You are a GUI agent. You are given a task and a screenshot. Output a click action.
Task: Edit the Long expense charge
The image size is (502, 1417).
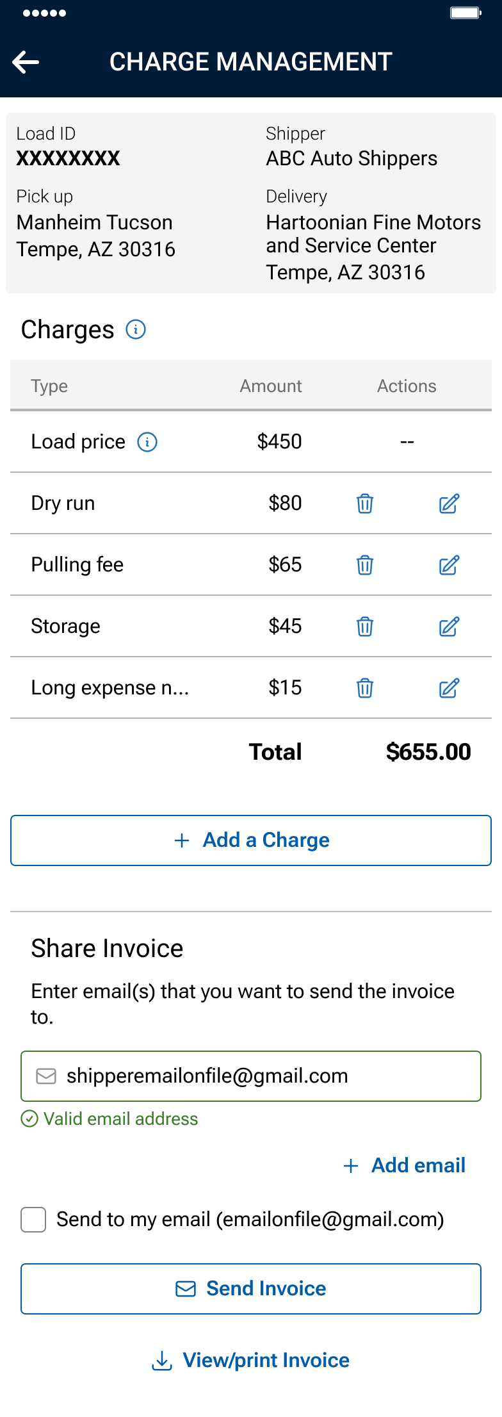(449, 688)
